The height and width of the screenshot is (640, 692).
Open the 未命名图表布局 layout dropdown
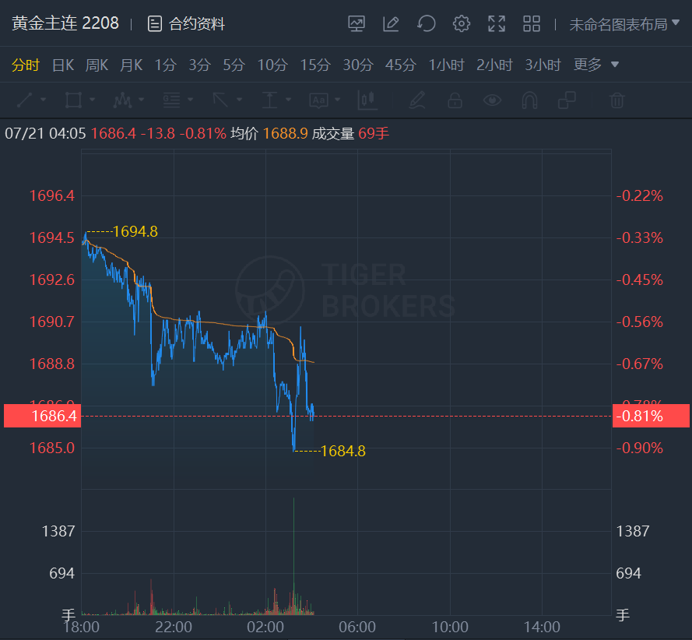coord(624,24)
